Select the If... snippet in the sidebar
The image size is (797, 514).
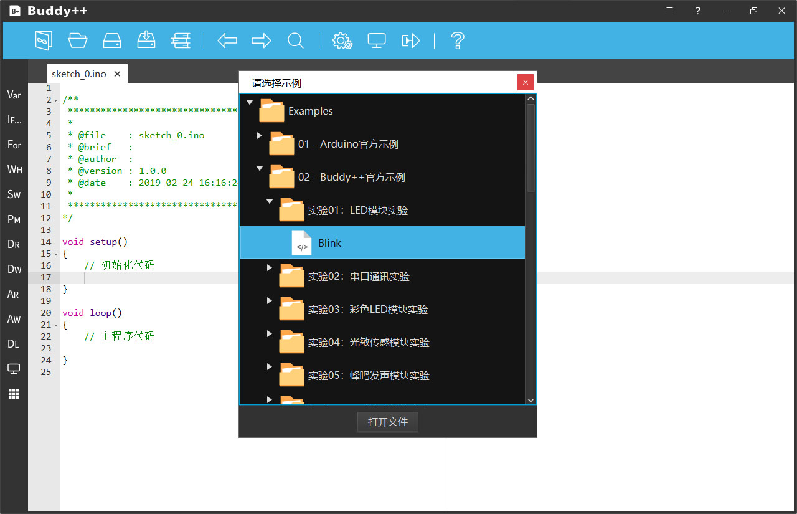pyautogui.click(x=14, y=120)
